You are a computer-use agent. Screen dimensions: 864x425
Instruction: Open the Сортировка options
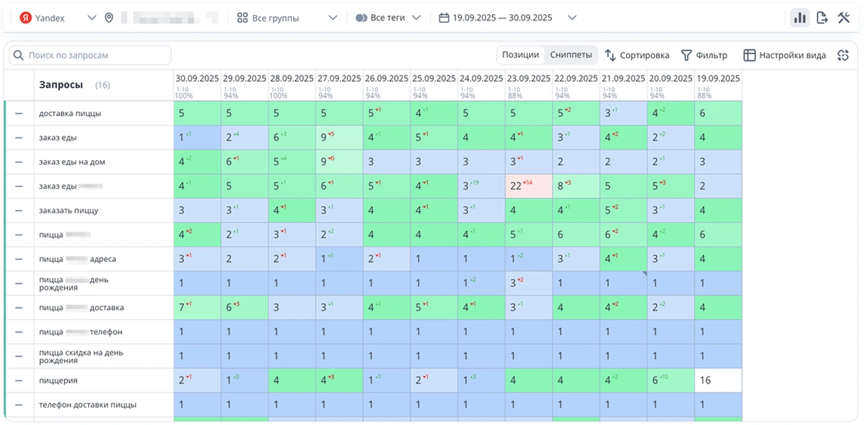coord(637,55)
